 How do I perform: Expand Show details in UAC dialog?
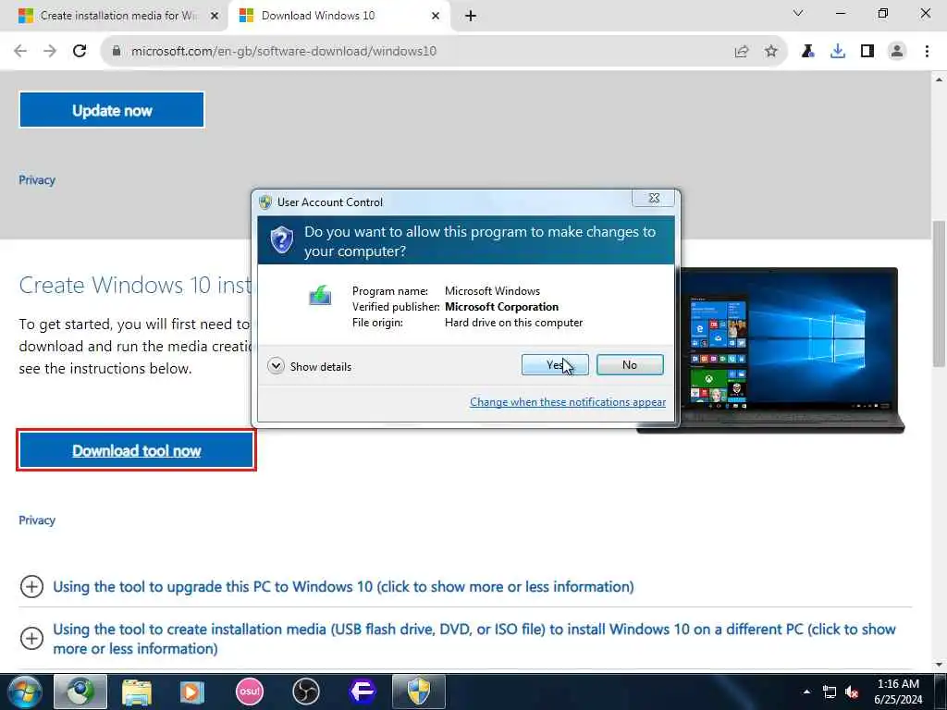pyautogui.click(x=309, y=366)
